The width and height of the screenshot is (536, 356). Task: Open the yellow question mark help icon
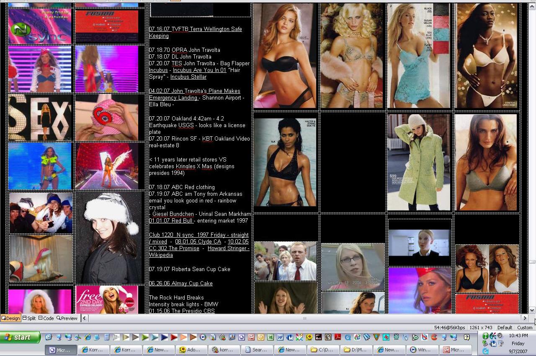click(x=466, y=337)
